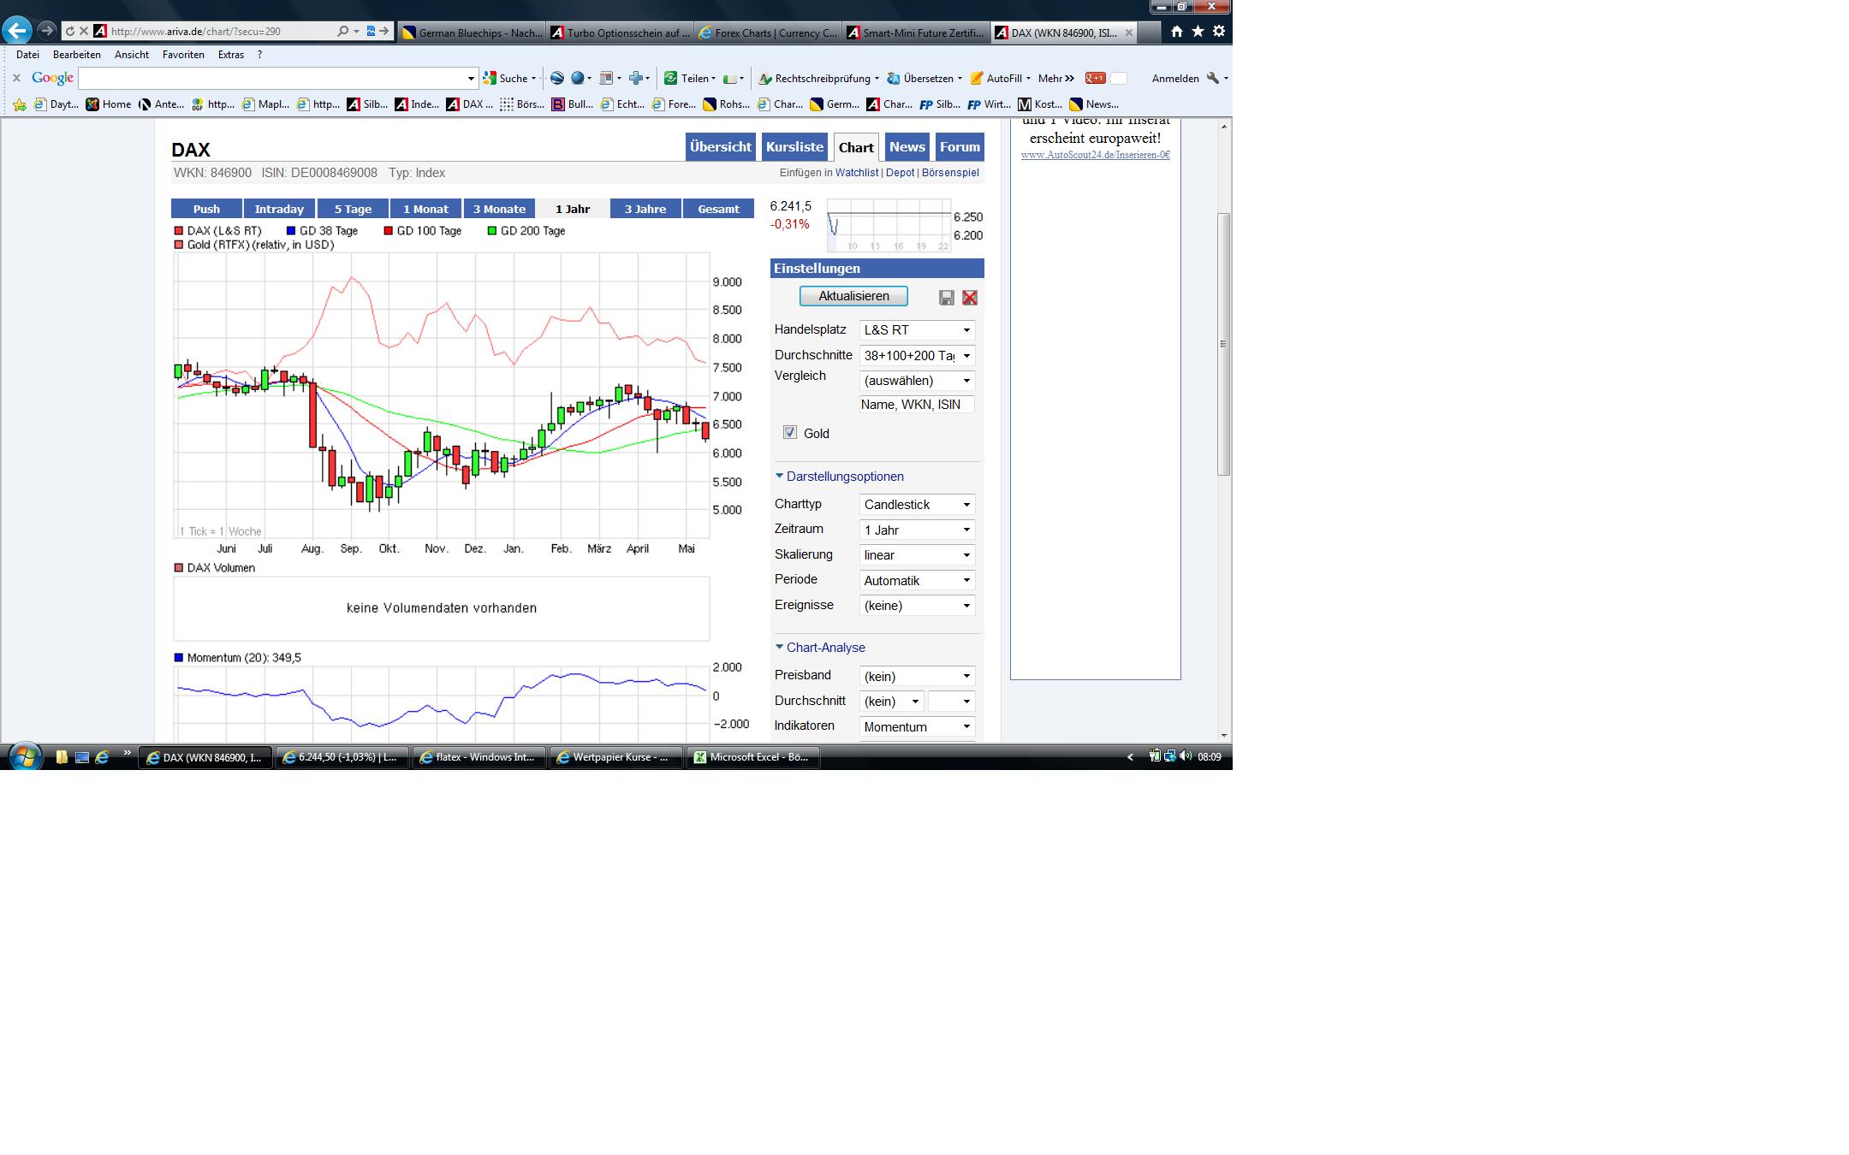Image resolution: width=1849 pixels, height=1155 pixels.
Task: Click the Börsenspiel link
Action: point(950,173)
